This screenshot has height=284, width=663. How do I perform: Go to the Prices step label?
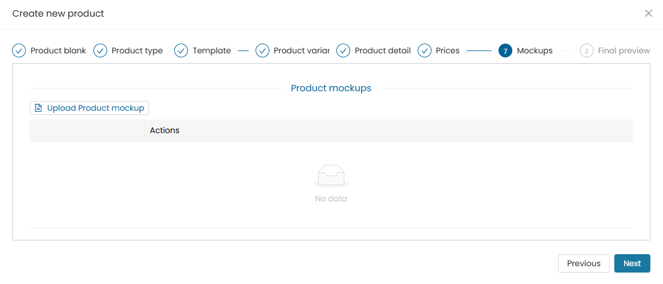point(448,51)
